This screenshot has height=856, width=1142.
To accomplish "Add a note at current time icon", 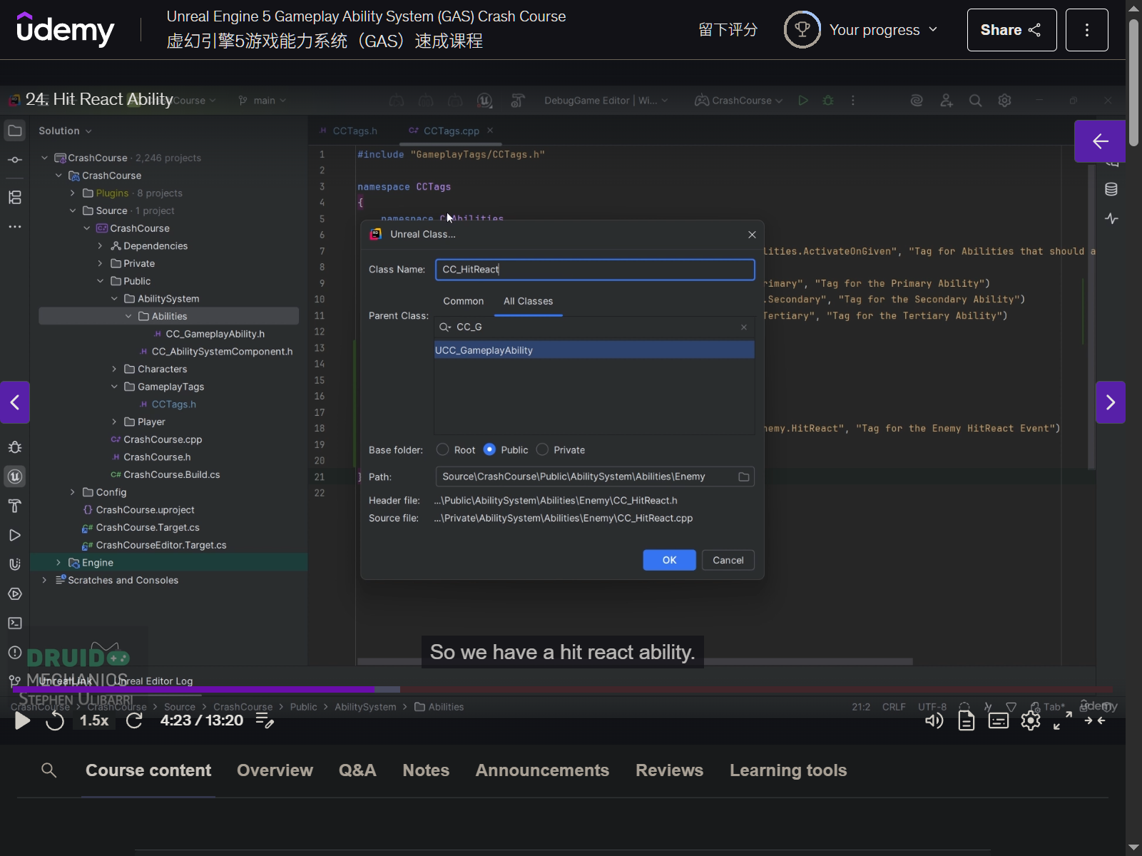I will point(265,721).
